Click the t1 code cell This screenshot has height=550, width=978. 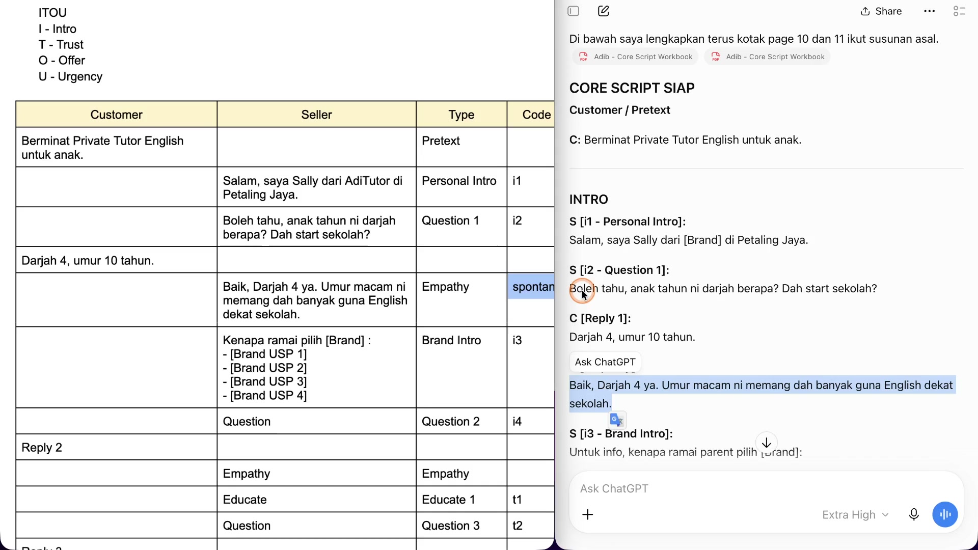pyautogui.click(x=531, y=500)
